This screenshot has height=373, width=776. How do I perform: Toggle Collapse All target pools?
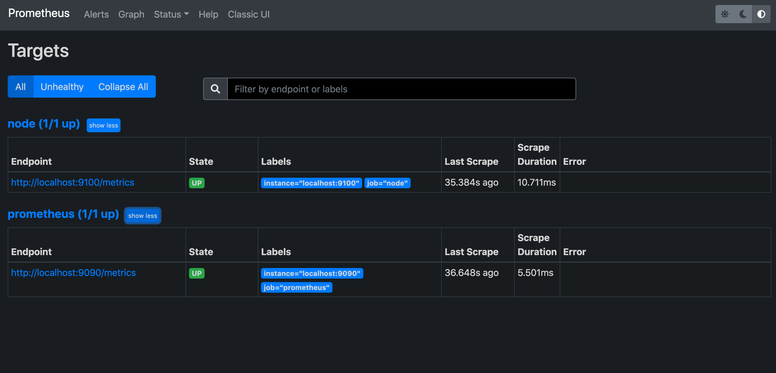123,87
